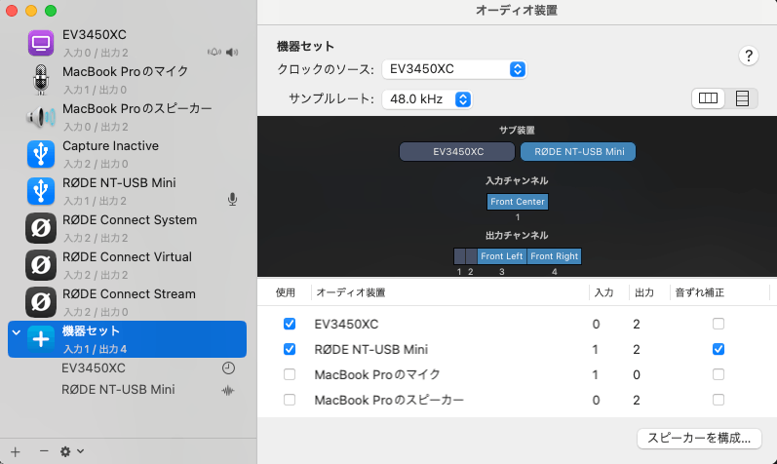This screenshot has height=464, width=777.
Task: Click the 機器セット plus icon
Action: pyautogui.click(x=41, y=339)
